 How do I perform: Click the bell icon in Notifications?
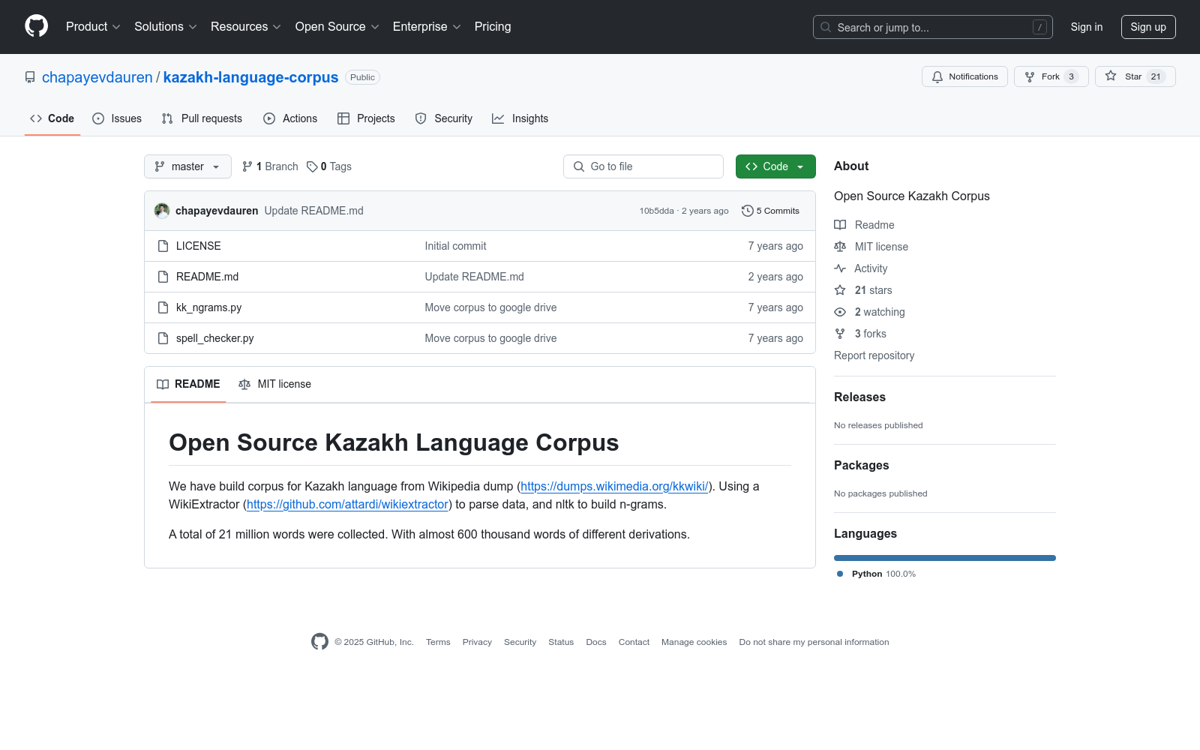coord(937,76)
